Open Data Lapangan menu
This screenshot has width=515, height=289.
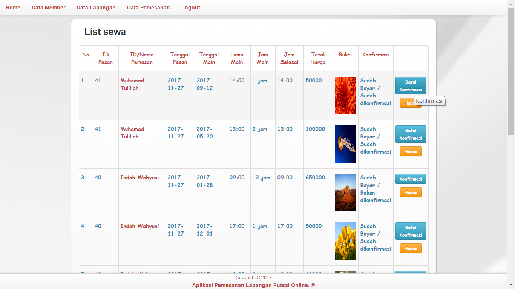coord(96,8)
